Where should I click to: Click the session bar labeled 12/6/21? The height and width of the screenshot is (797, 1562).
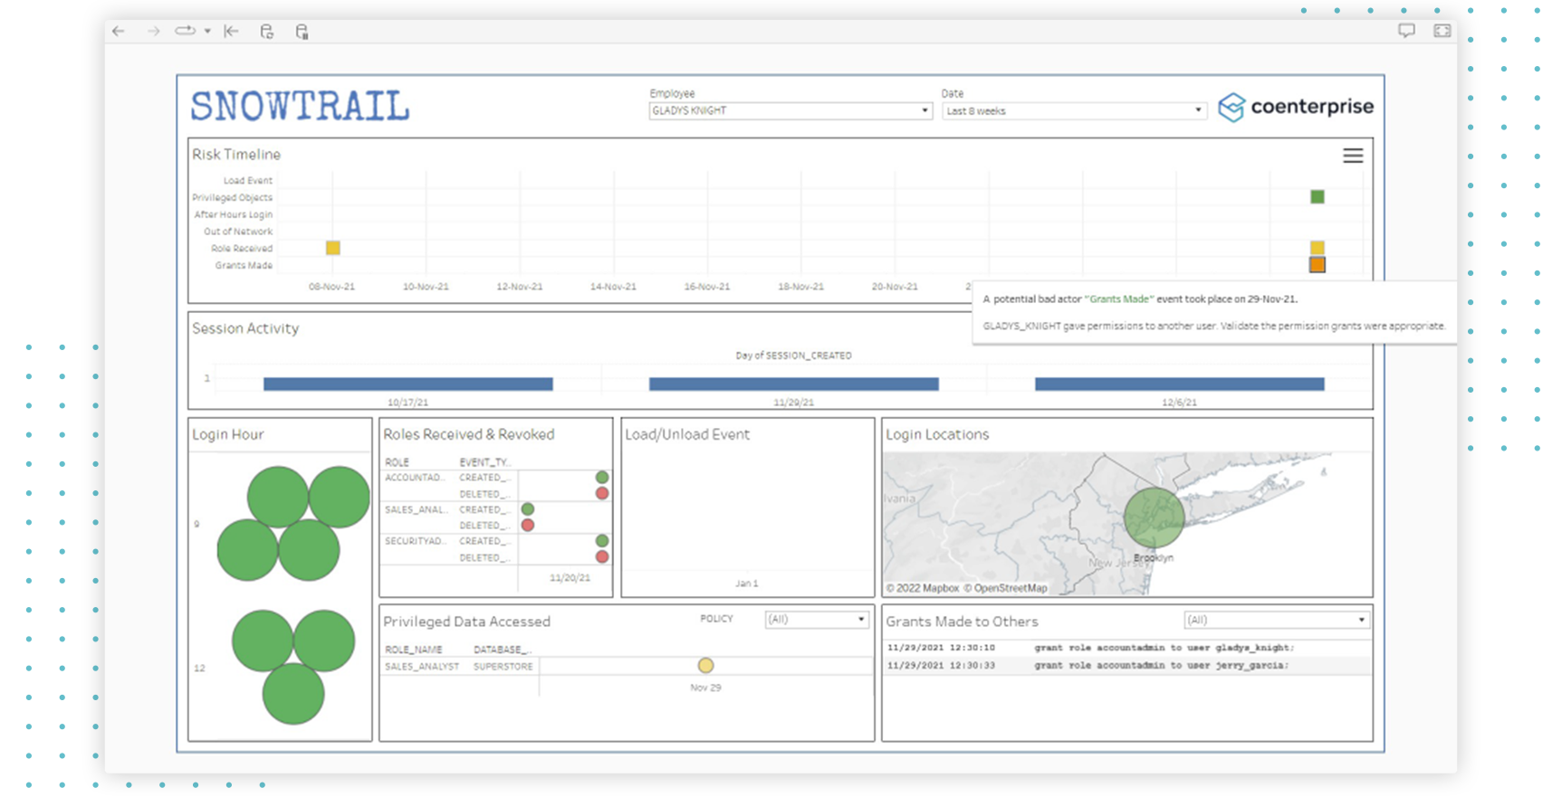[x=1180, y=384]
